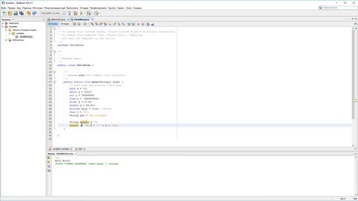Click code line 'String result'
Image resolution: width=358 pixels, height=201 pixels.
tap(83, 122)
